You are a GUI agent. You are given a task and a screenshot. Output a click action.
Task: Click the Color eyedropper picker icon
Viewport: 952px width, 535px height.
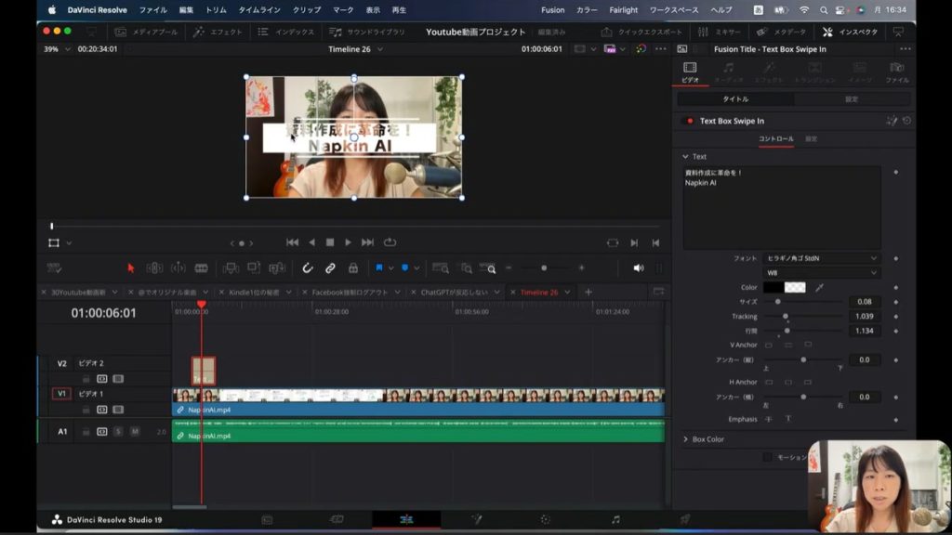[819, 288]
